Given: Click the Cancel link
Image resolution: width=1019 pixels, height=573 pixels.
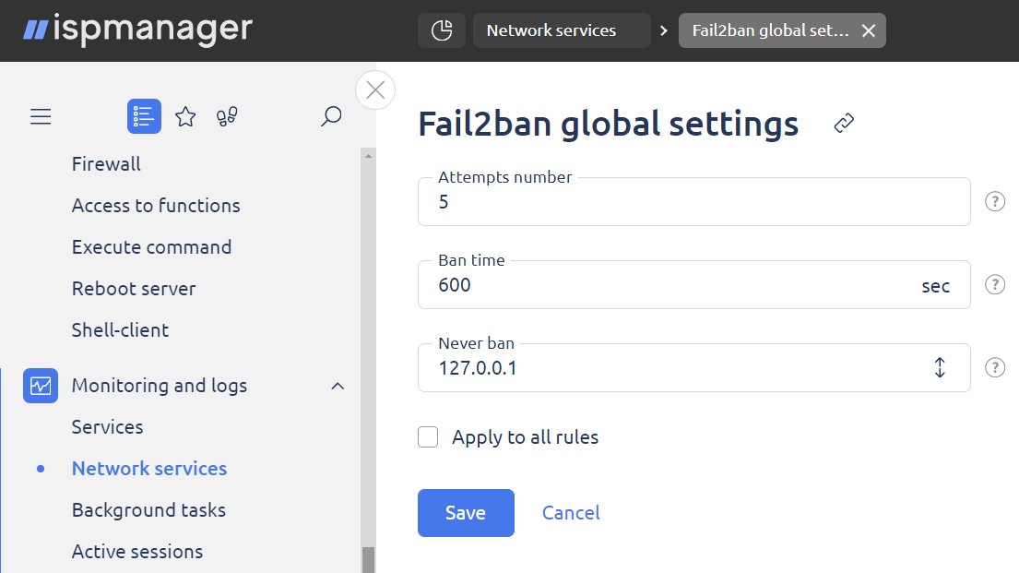Looking at the screenshot, I should click(x=571, y=513).
